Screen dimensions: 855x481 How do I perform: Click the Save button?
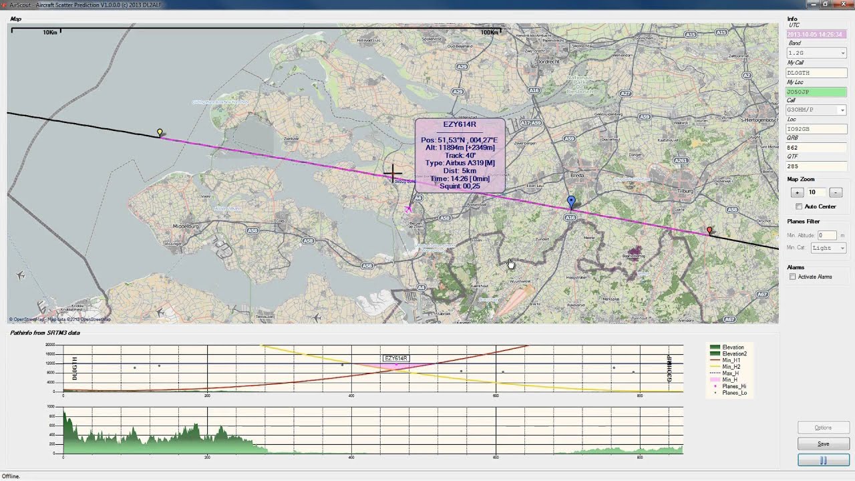tap(824, 444)
